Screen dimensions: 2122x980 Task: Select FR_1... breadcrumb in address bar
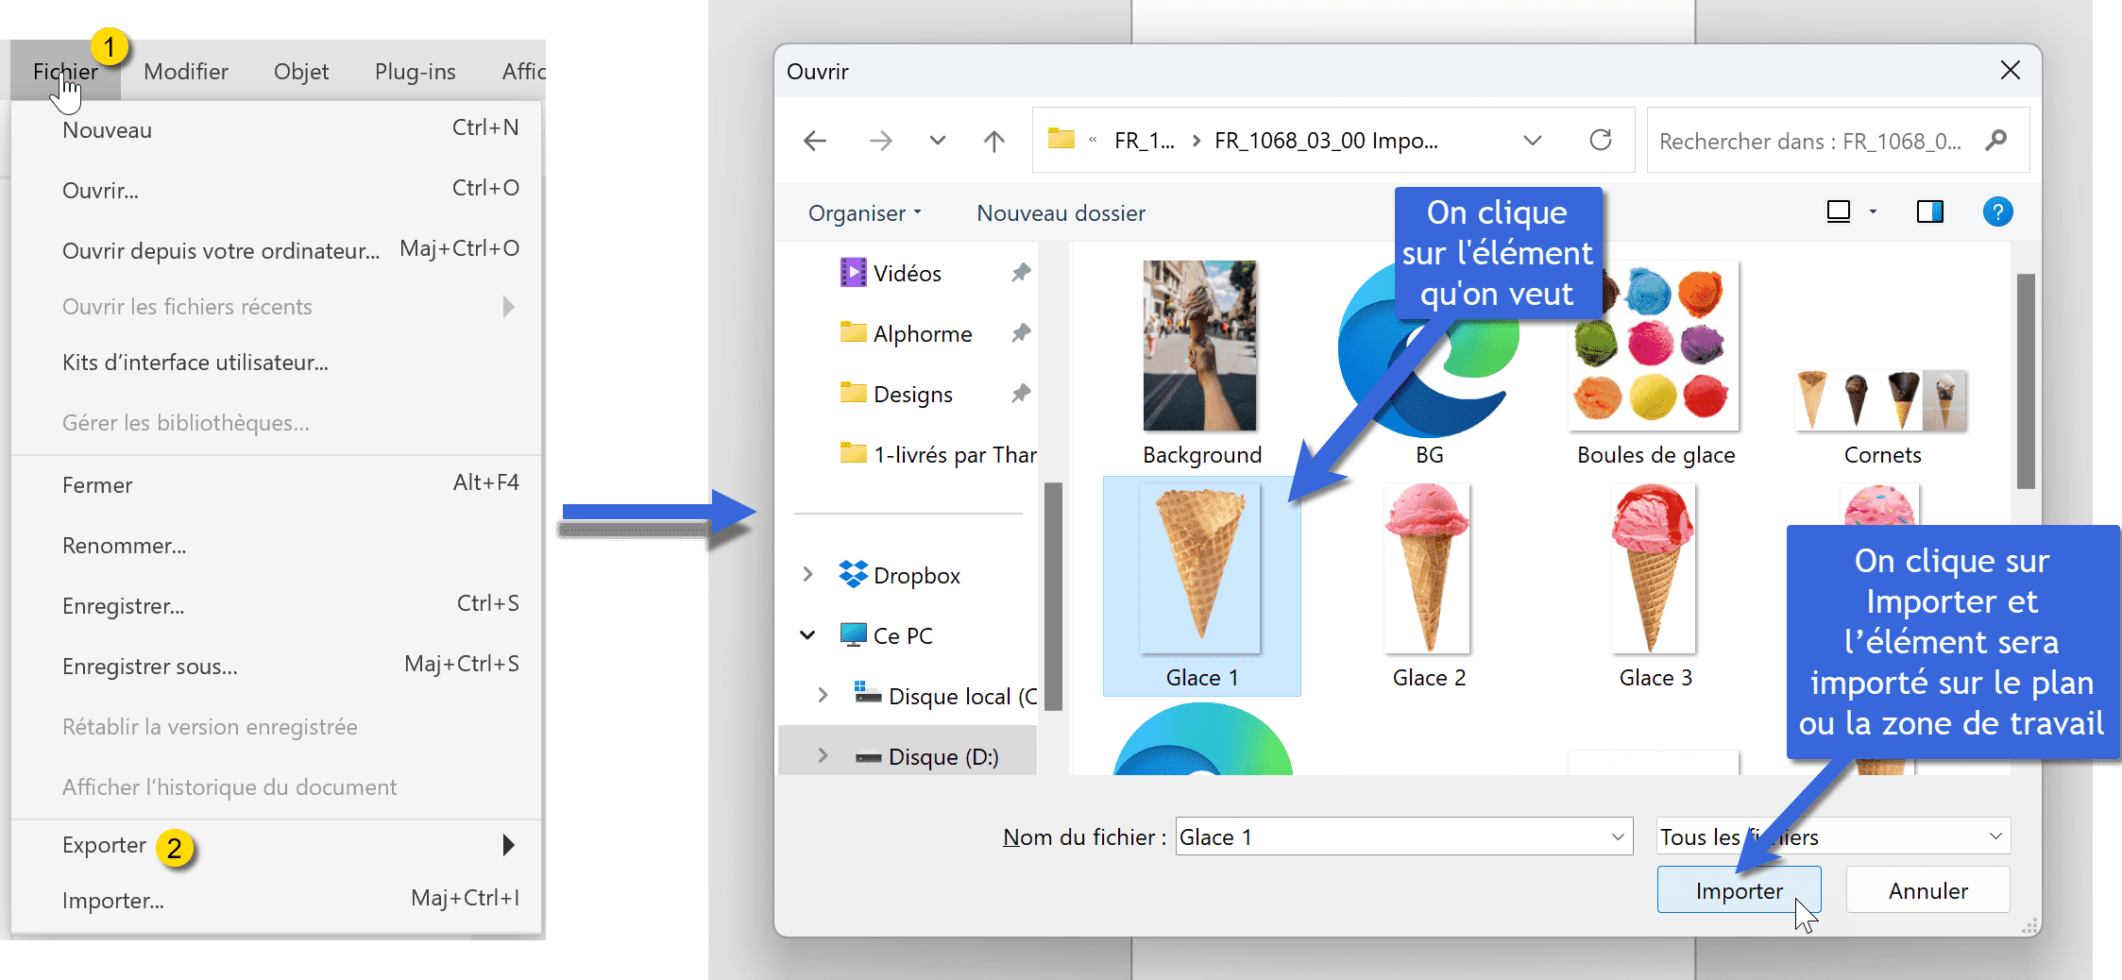(x=1145, y=141)
